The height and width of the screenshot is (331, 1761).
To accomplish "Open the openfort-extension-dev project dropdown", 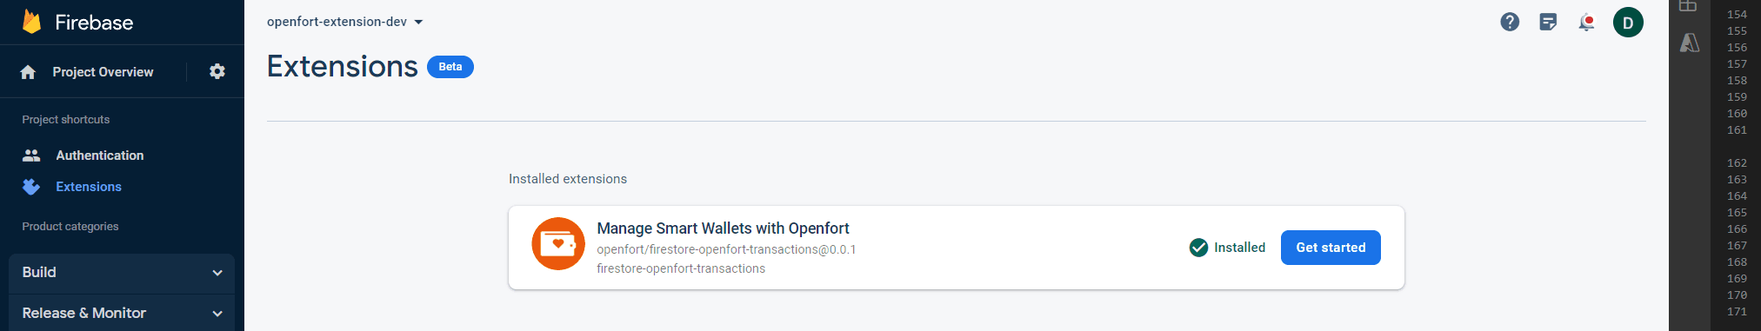I will [345, 22].
